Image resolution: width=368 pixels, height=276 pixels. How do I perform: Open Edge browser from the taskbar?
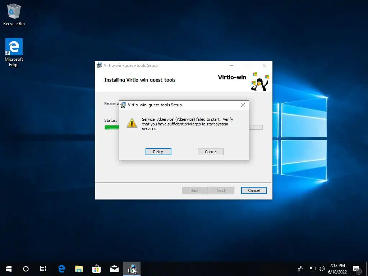(x=61, y=269)
